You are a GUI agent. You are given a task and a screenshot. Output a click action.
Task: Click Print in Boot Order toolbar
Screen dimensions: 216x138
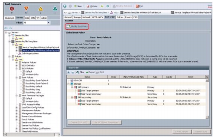(x=100, y=72)
